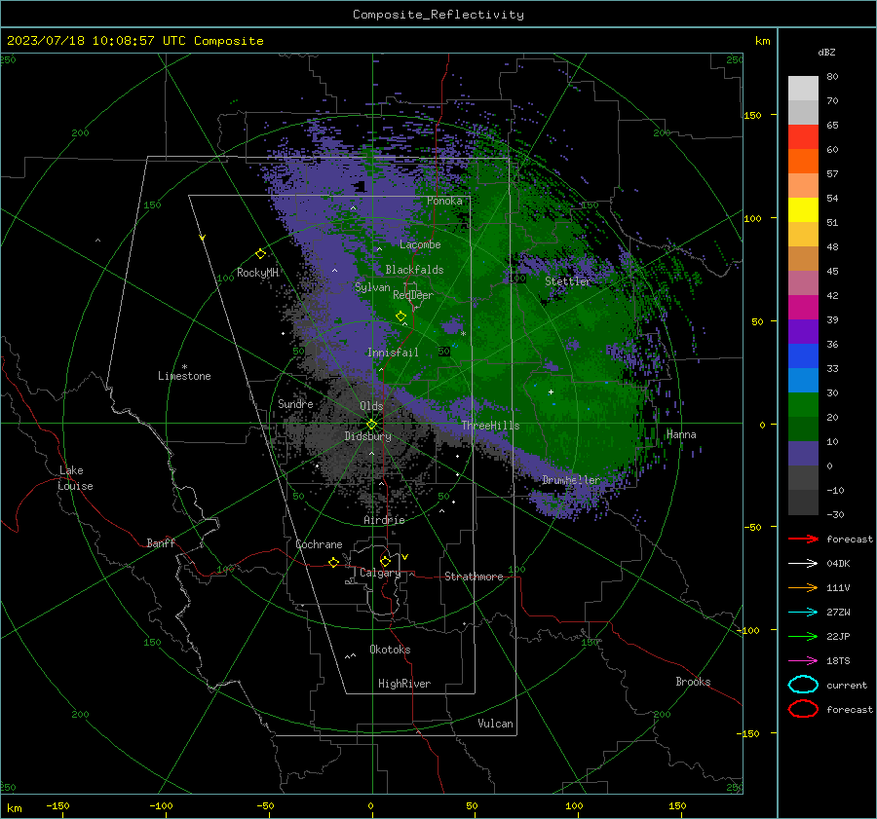Click the red forecast arrow in legend
Image resolution: width=877 pixels, height=819 pixels.
[x=803, y=539]
